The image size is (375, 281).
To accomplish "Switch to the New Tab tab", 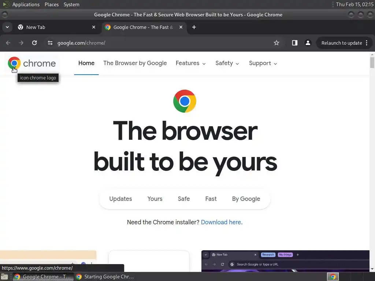I will (56, 27).
